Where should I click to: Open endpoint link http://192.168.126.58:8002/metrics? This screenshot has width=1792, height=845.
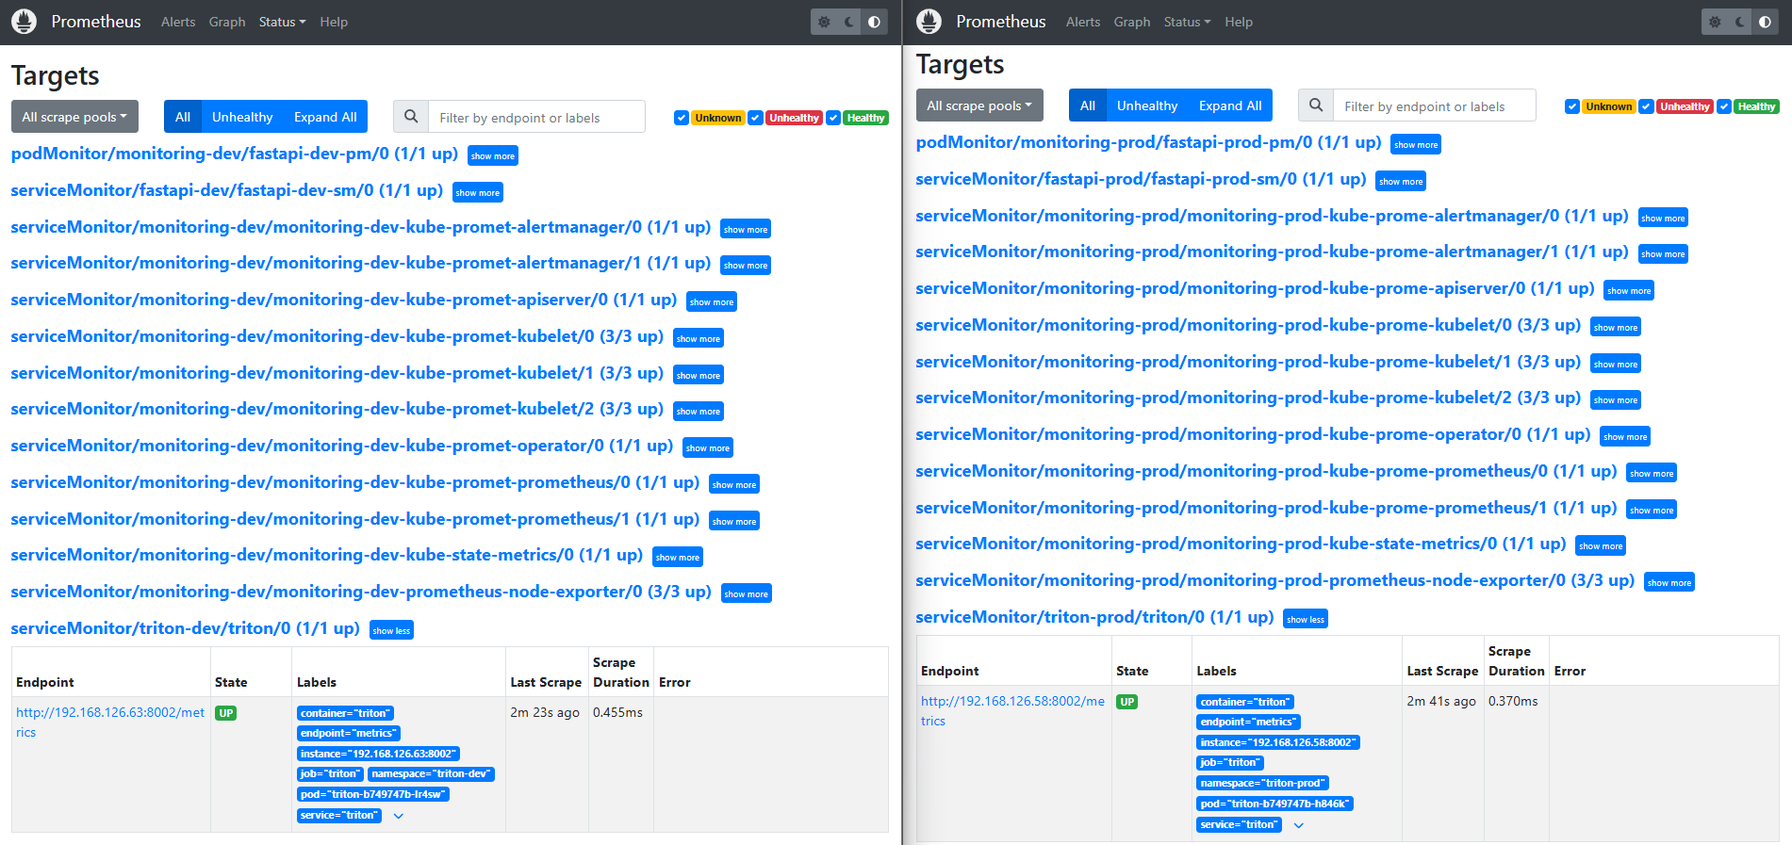click(1012, 711)
